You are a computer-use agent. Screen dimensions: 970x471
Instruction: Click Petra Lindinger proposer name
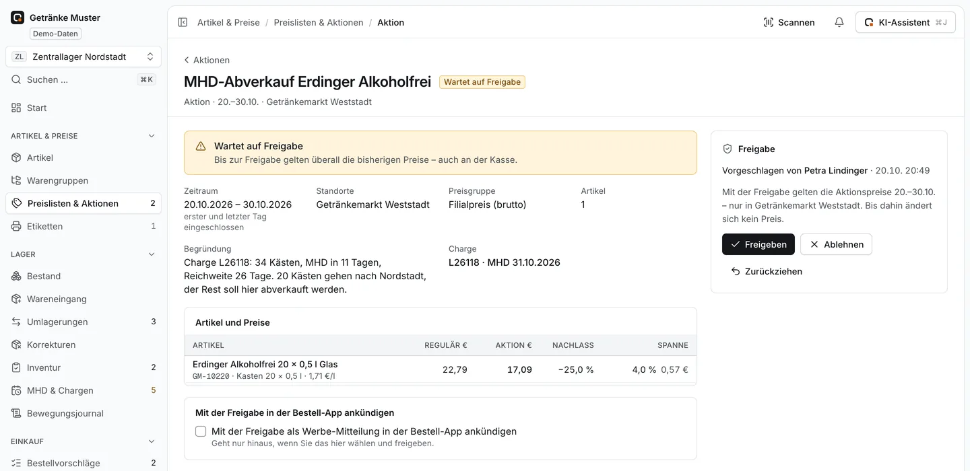(x=836, y=170)
